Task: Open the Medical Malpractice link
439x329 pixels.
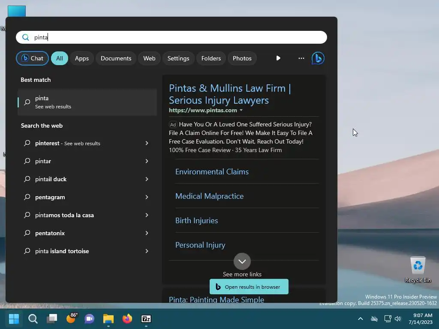Action: (209, 196)
